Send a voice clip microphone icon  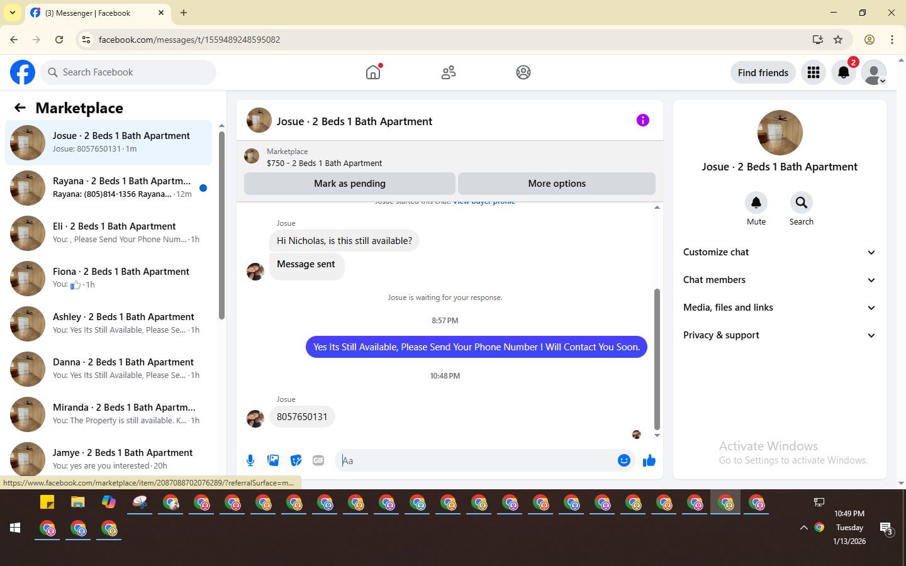point(250,460)
